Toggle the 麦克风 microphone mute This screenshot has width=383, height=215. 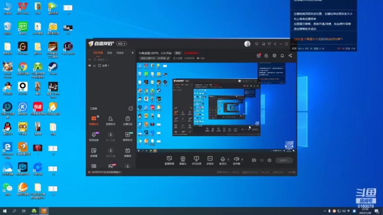(223, 161)
